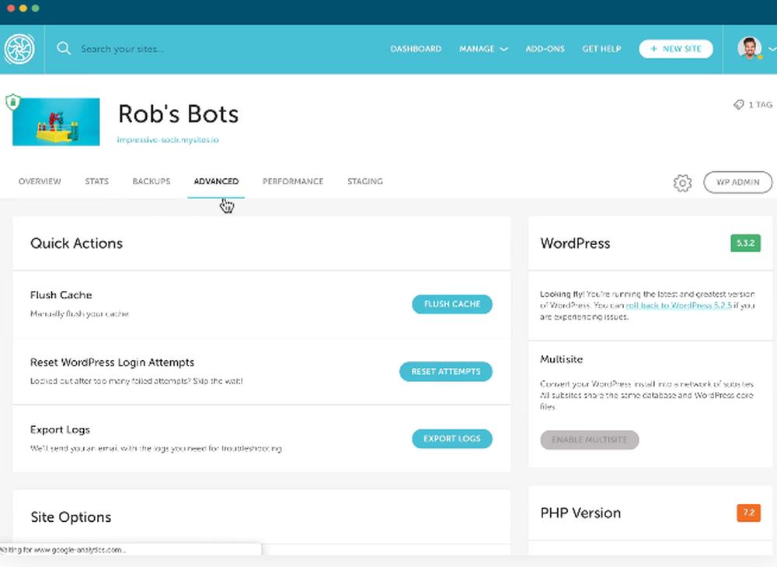Viewport: 777px width, 567px height.
Task: Click the WordPress panel heading
Action: [x=575, y=243]
